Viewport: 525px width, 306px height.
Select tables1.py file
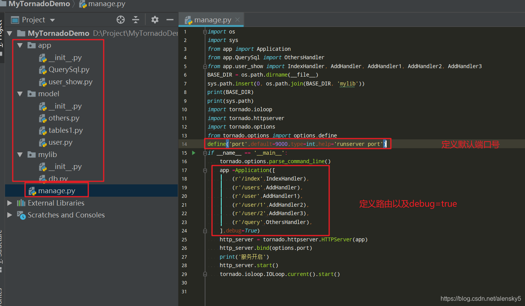point(66,130)
